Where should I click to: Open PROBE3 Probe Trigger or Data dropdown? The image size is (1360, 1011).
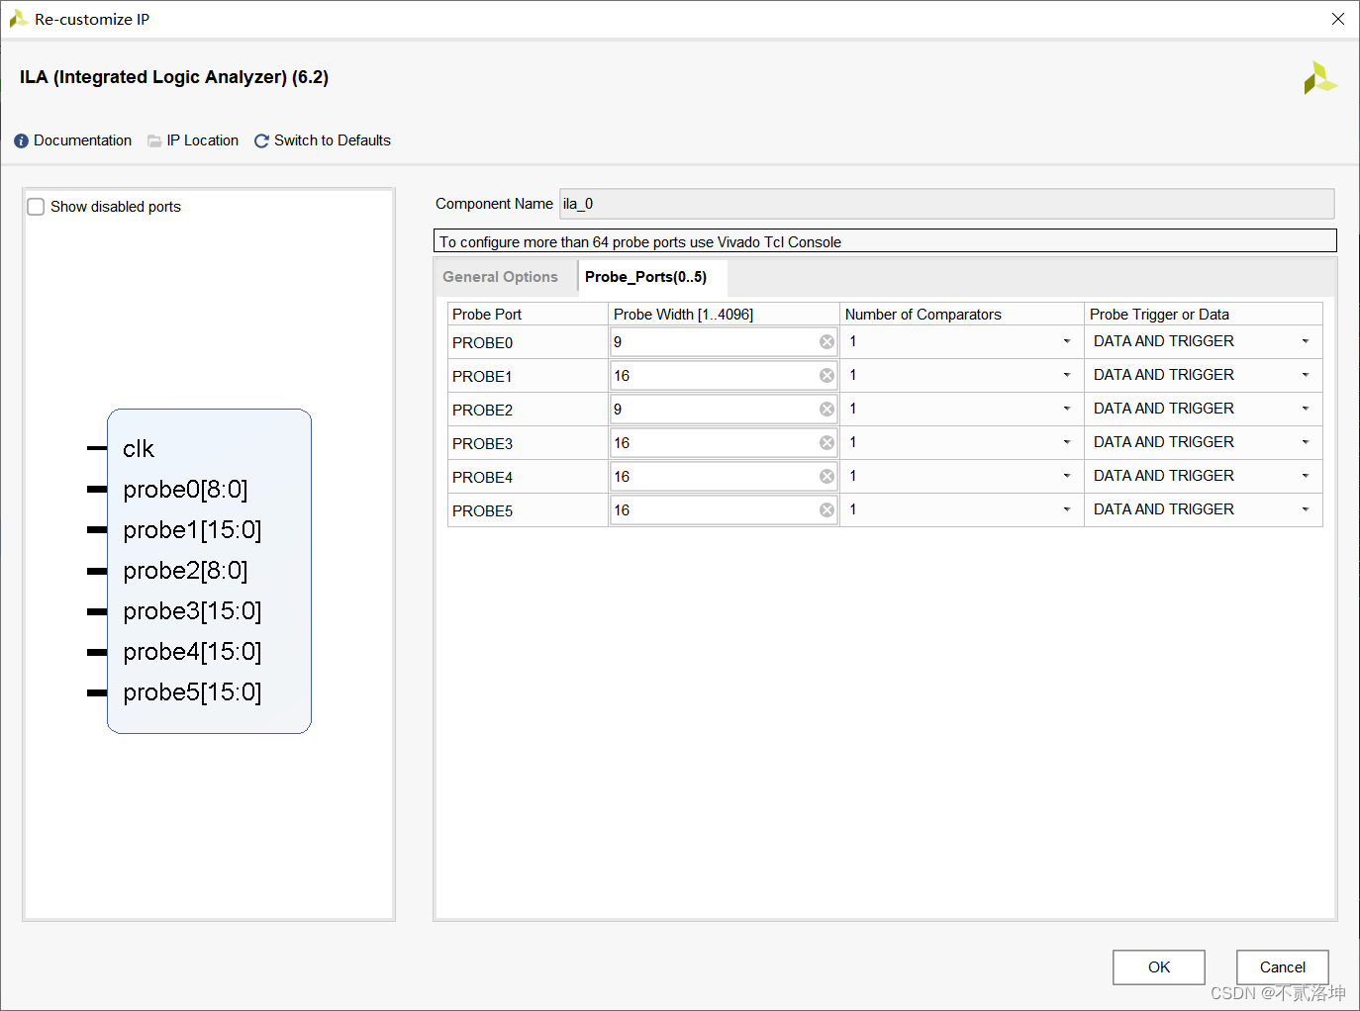point(1306,442)
